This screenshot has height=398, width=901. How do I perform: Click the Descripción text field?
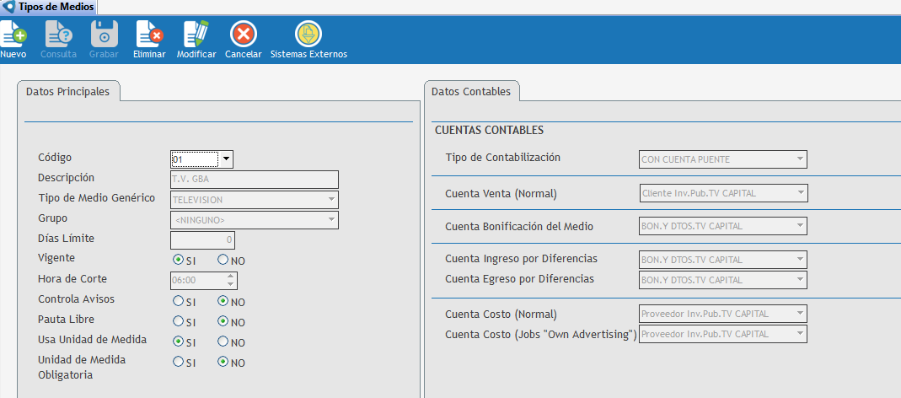click(254, 179)
